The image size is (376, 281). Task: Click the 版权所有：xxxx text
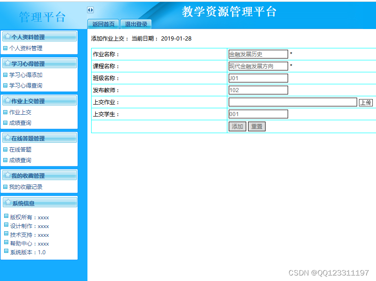[x=29, y=217]
